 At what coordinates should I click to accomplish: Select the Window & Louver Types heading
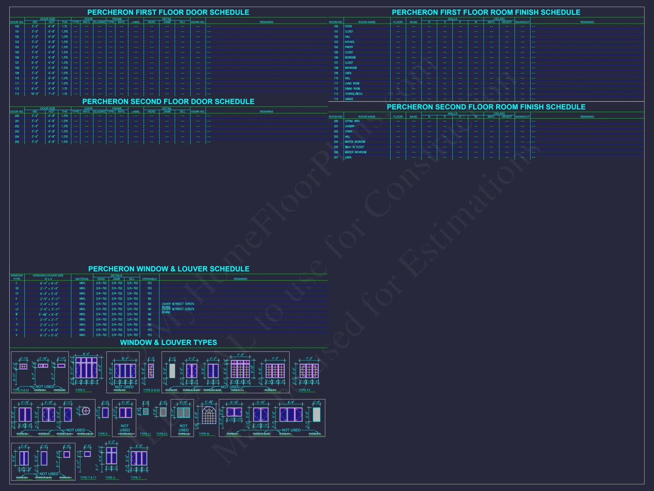pos(168,342)
